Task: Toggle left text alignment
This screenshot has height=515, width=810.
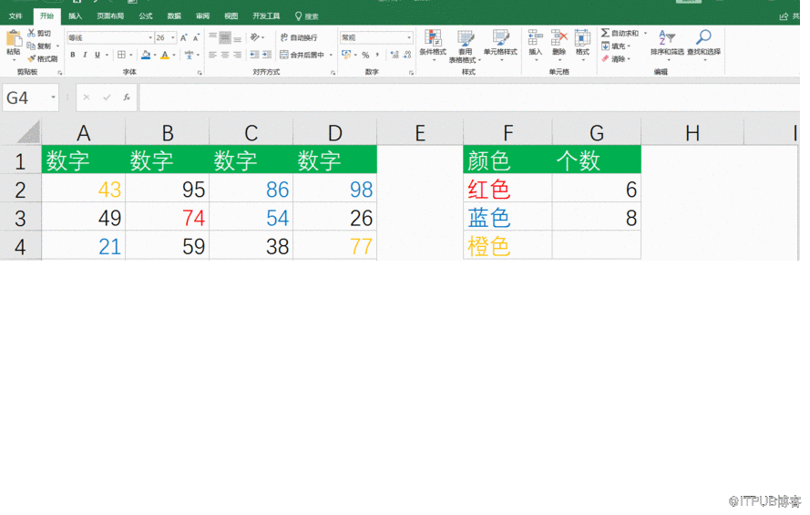Action: click(213, 55)
